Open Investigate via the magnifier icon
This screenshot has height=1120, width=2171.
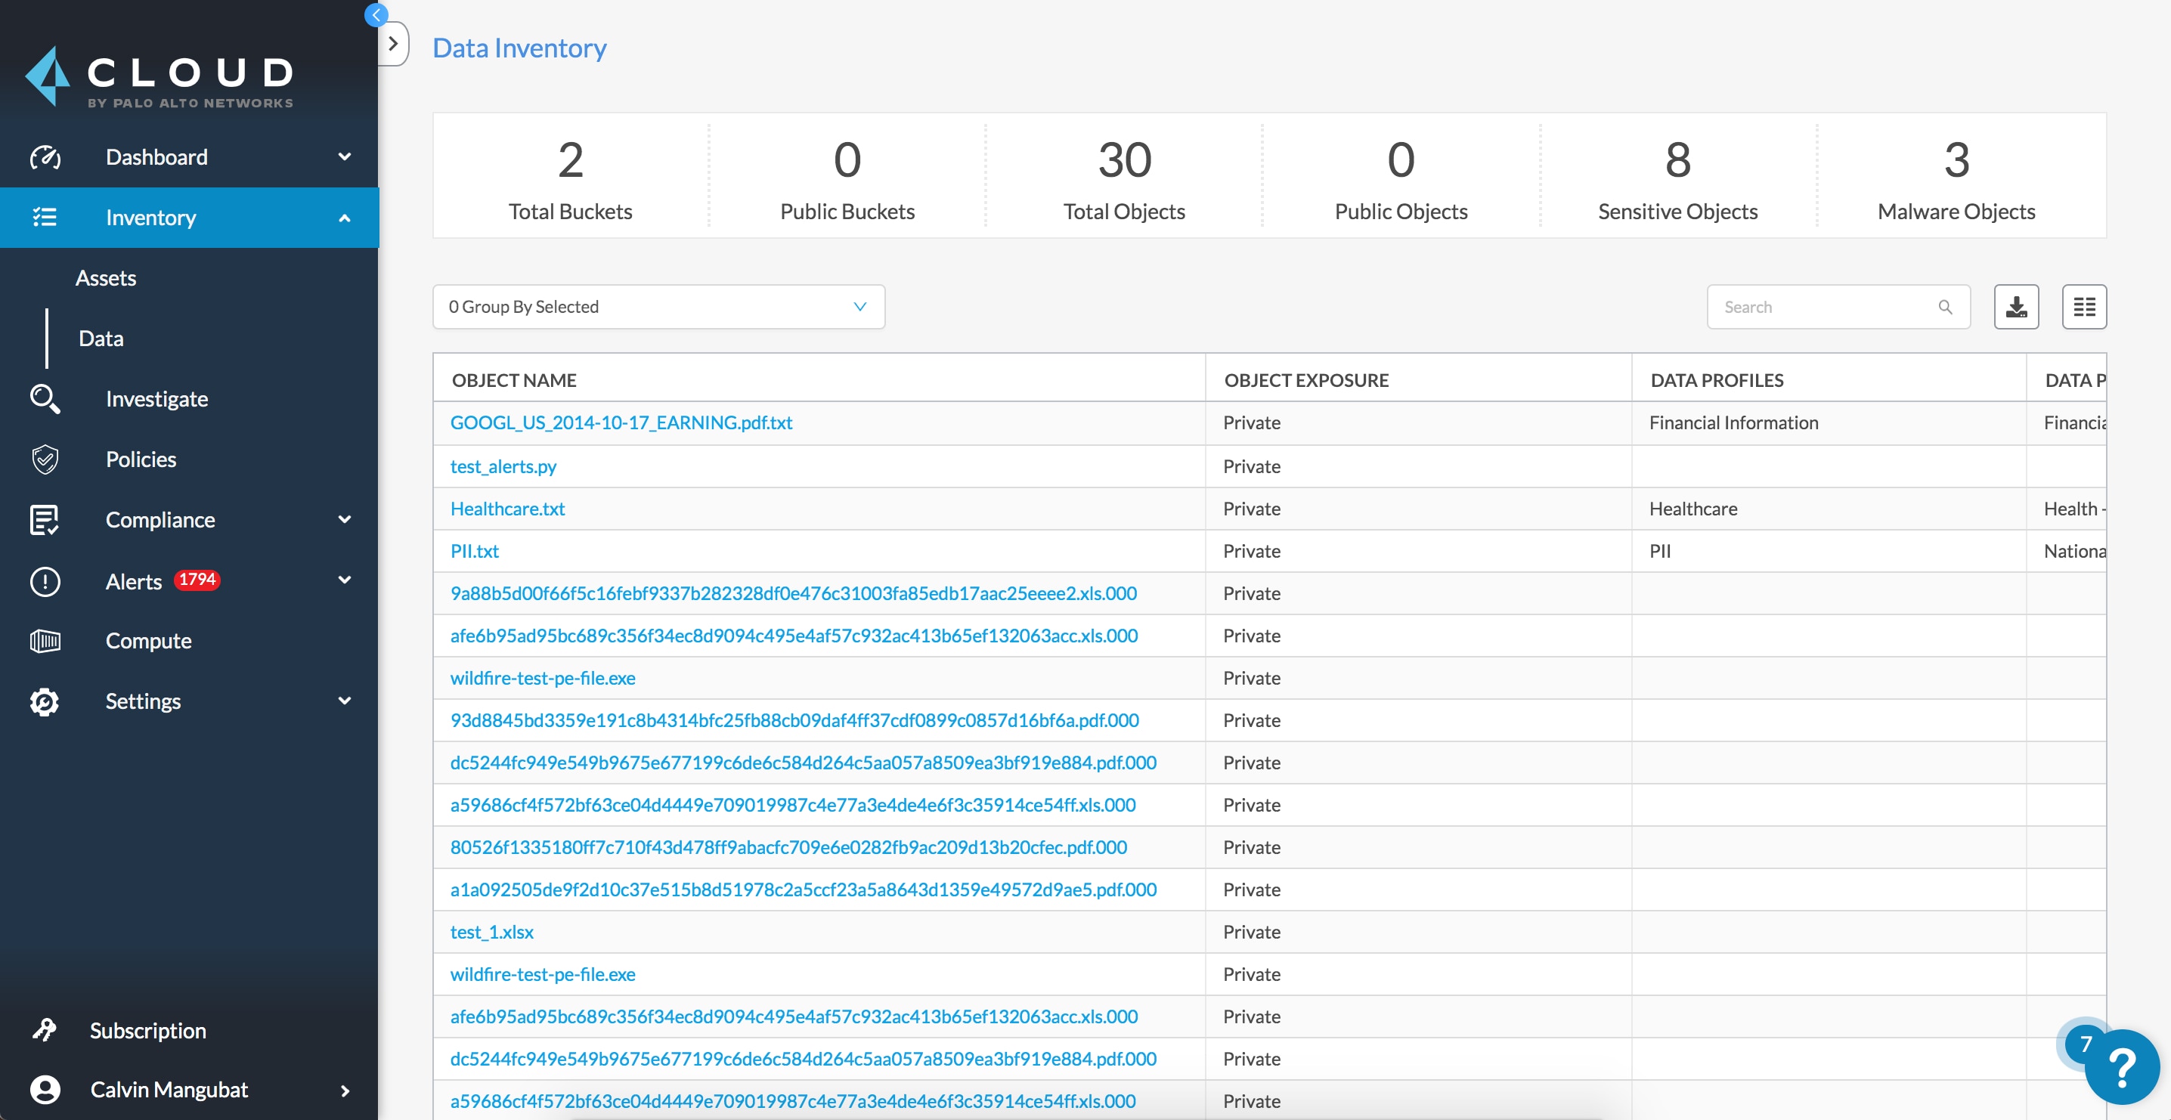click(45, 398)
